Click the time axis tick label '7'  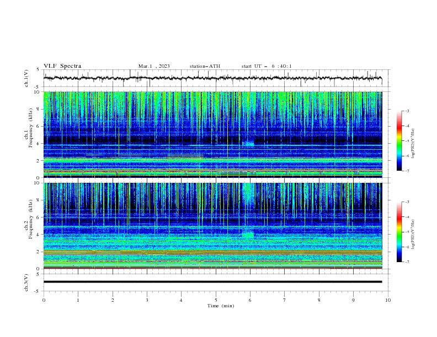(x=285, y=300)
